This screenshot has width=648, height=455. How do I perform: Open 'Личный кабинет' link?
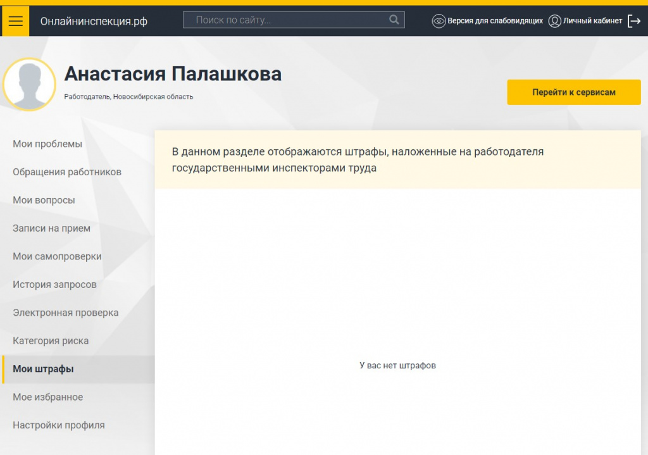point(592,21)
